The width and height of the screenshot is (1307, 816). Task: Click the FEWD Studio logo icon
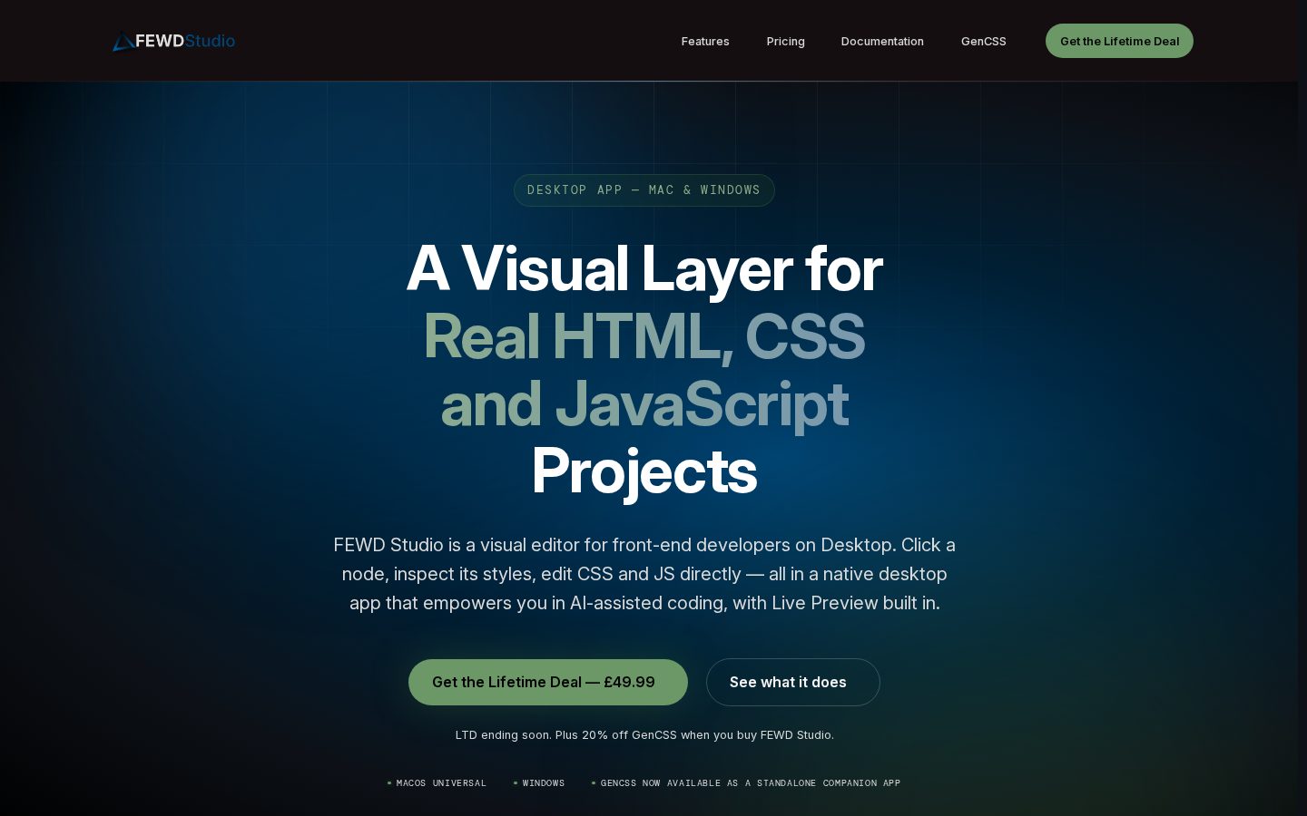click(123, 41)
